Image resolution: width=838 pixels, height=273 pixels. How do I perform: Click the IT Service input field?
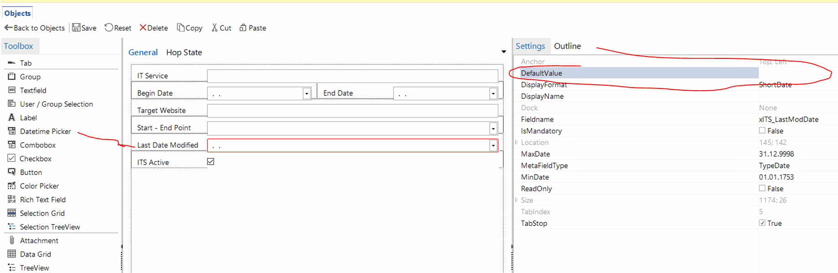(352, 76)
